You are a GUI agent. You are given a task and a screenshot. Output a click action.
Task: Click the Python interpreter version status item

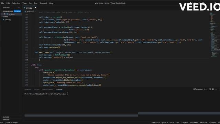pos(194,123)
